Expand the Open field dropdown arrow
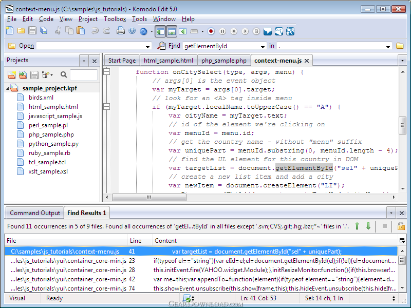This screenshot has width=411, height=308. pyautogui.click(x=148, y=47)
